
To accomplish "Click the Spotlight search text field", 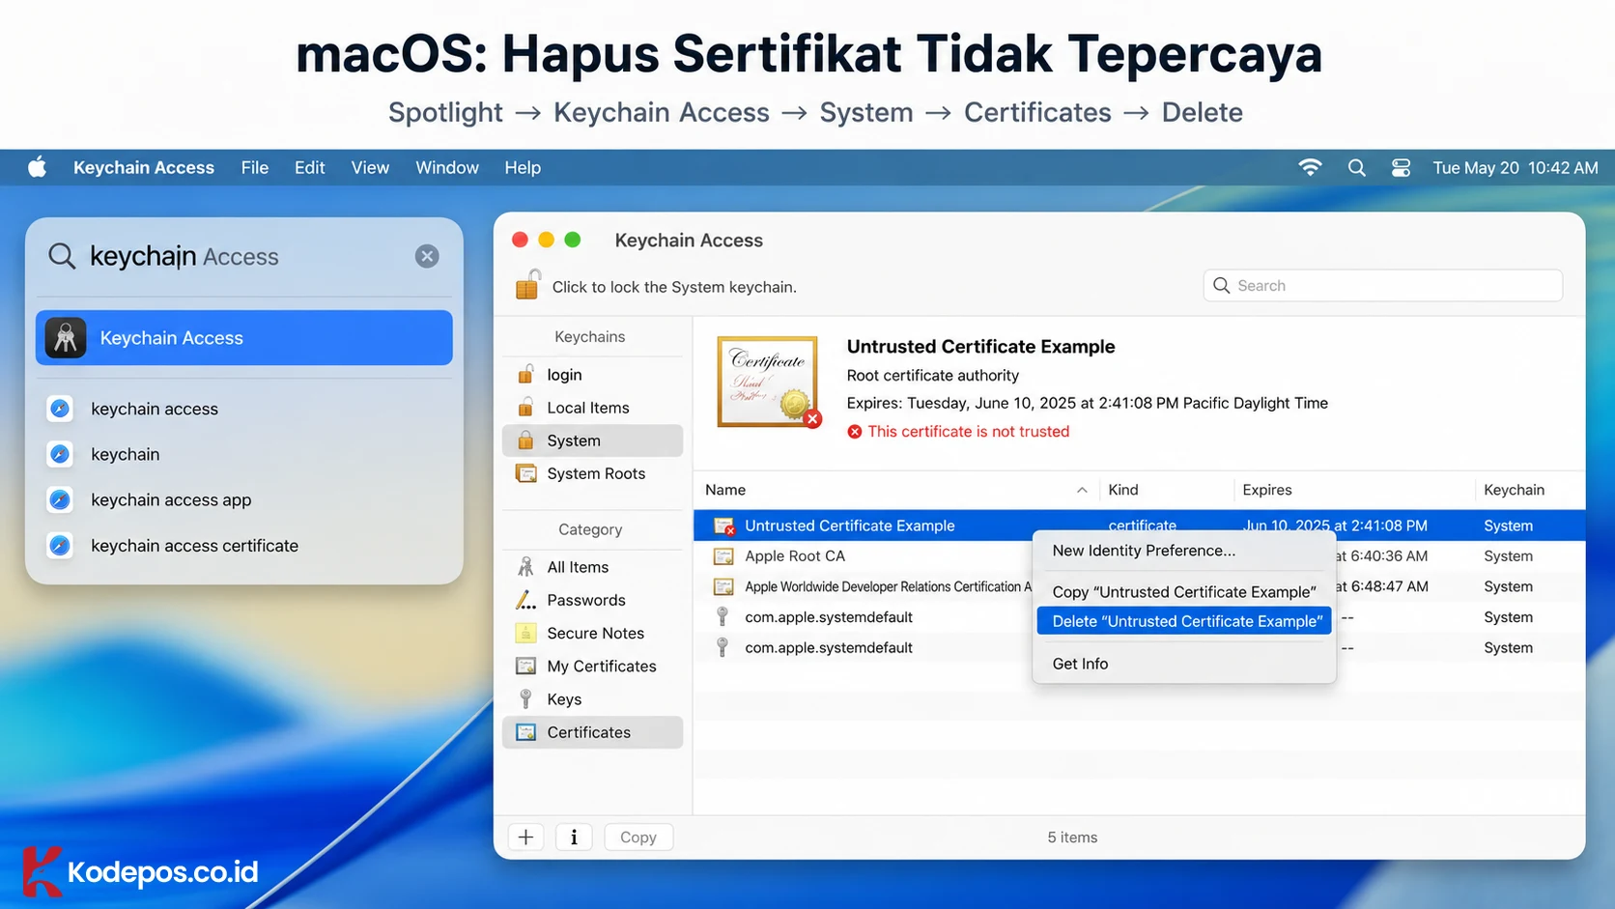I will tap(244, 256).
